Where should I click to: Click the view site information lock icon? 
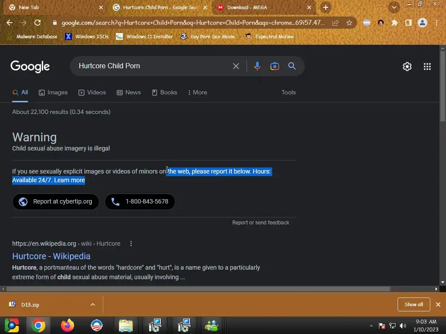point(54,23)
